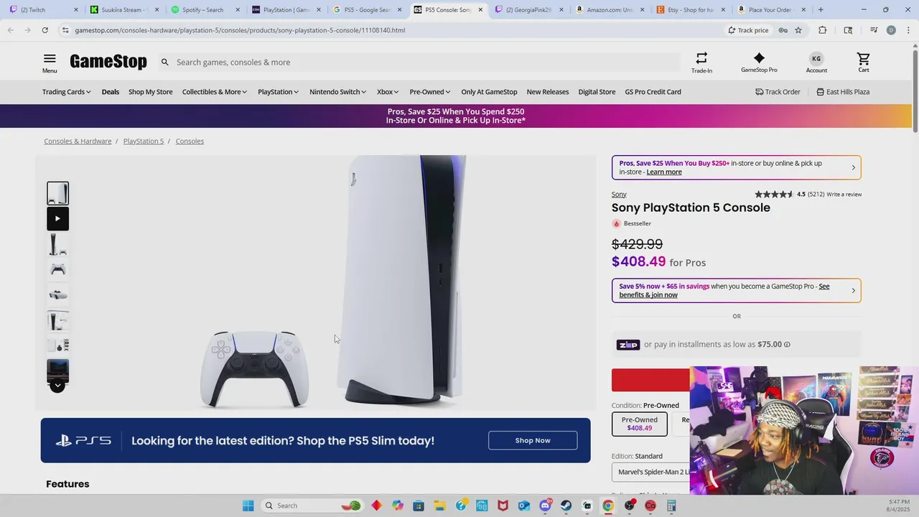Open the New Releases nav link

pos(548,92)
